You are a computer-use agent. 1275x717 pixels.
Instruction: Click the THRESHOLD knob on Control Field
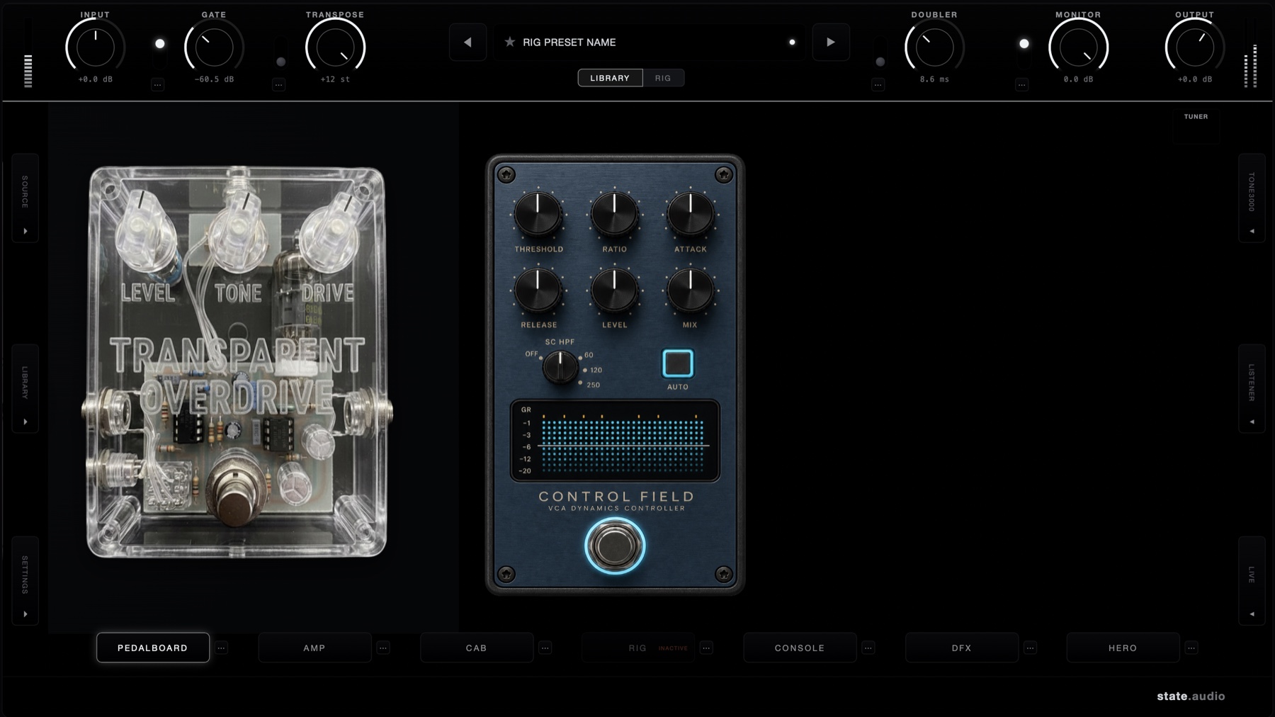538,213
